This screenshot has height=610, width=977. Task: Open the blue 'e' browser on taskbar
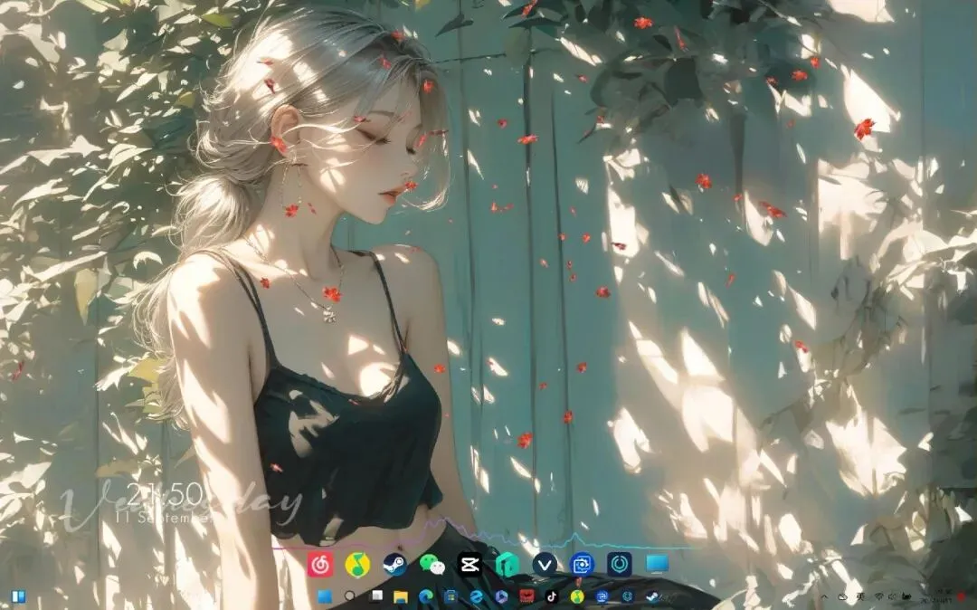click(x=477, y=597)
